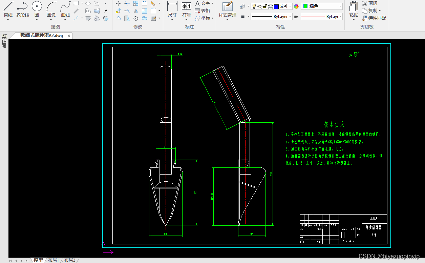The image size is (425, 263).
Task: Expand the 直线 dropdown arrow
Action: point(8,20)
